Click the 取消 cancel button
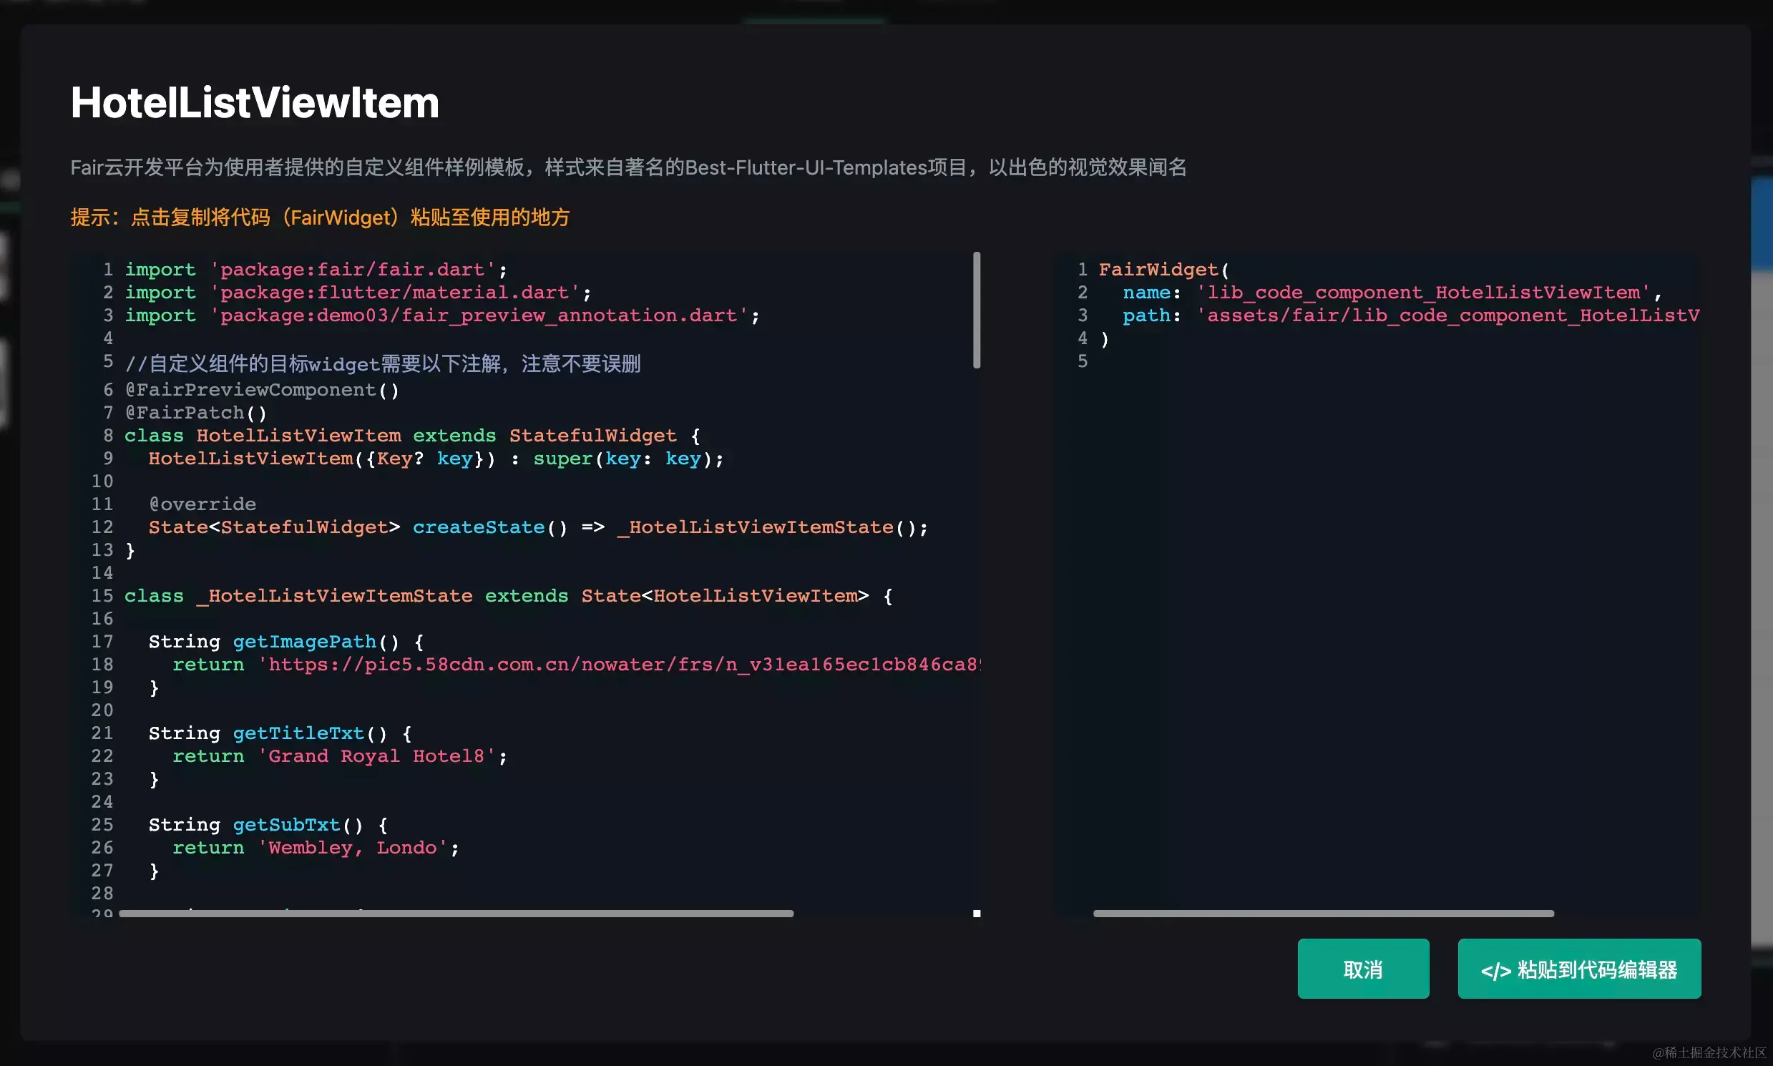The image size is (1773, 1066). pos(1362,968)
